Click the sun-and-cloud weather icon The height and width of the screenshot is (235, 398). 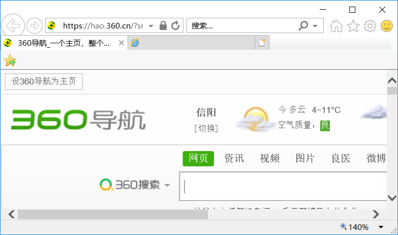click(255, 119)
